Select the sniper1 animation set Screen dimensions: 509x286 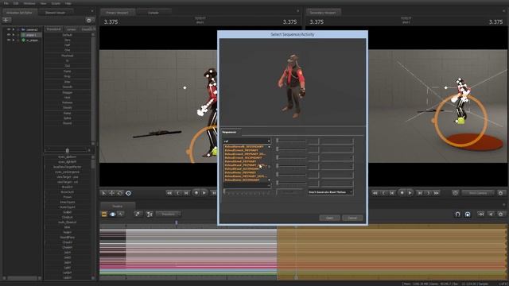click(31, 35)
